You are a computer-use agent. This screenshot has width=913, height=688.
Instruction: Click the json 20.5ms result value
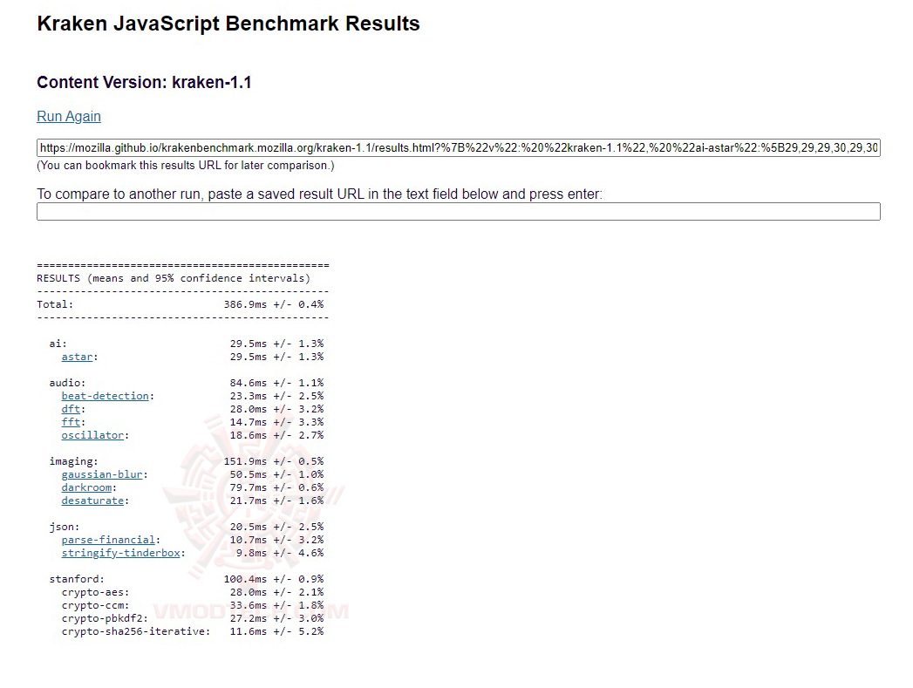coord(249,527)
